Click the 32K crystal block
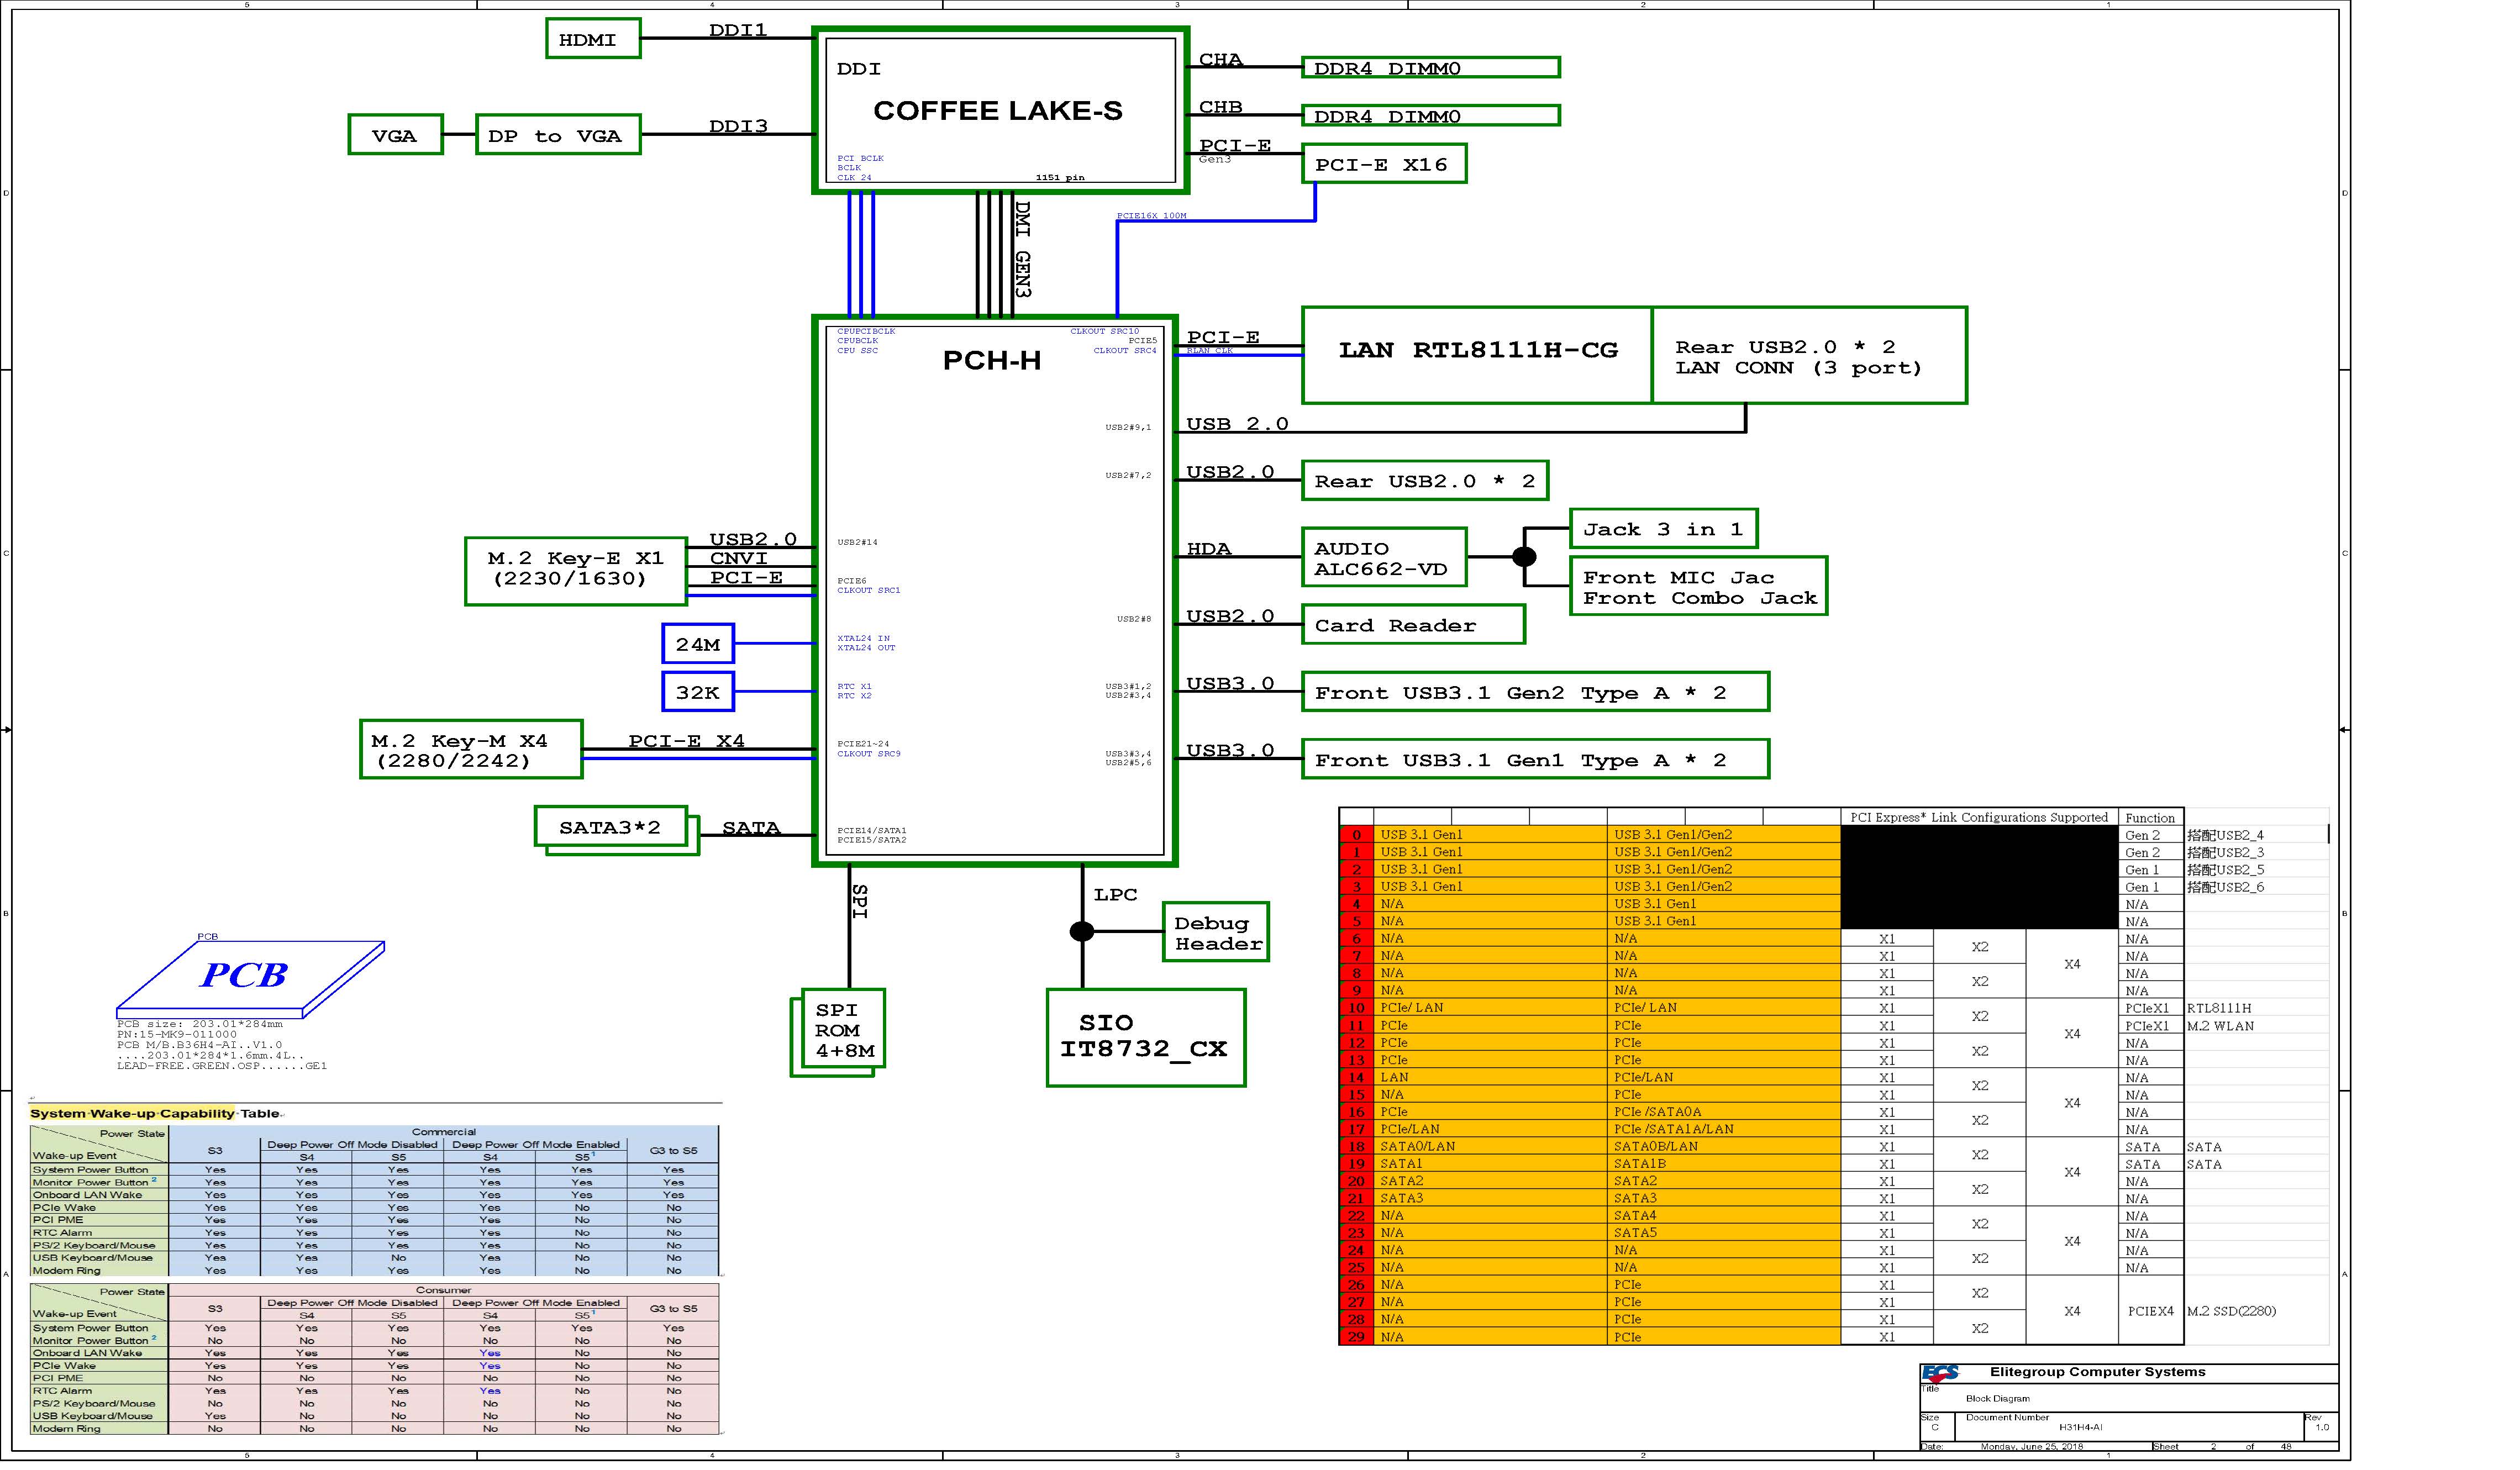This screenshot has width=2520, height=1470. pyautogui.click(x=697, y=691)
